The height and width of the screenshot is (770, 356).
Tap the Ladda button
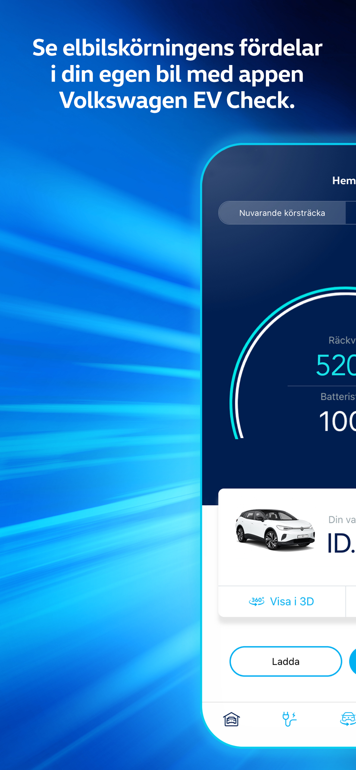click(286, 661)
